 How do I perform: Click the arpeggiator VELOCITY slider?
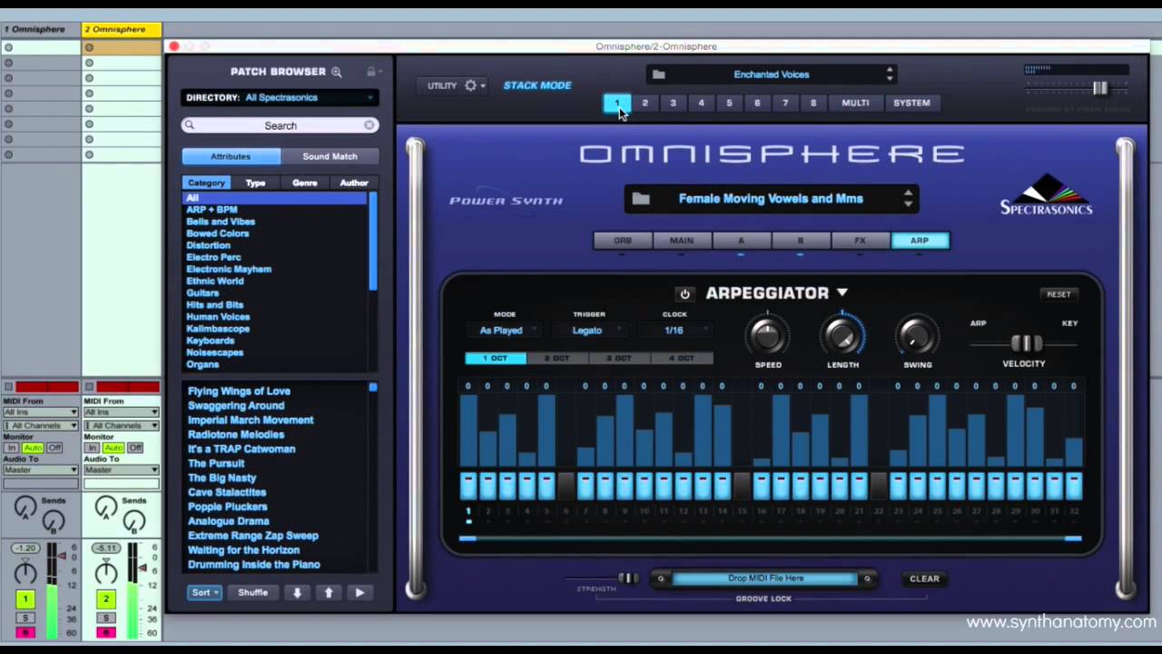pyautogui.click(x=1026, y=343)
